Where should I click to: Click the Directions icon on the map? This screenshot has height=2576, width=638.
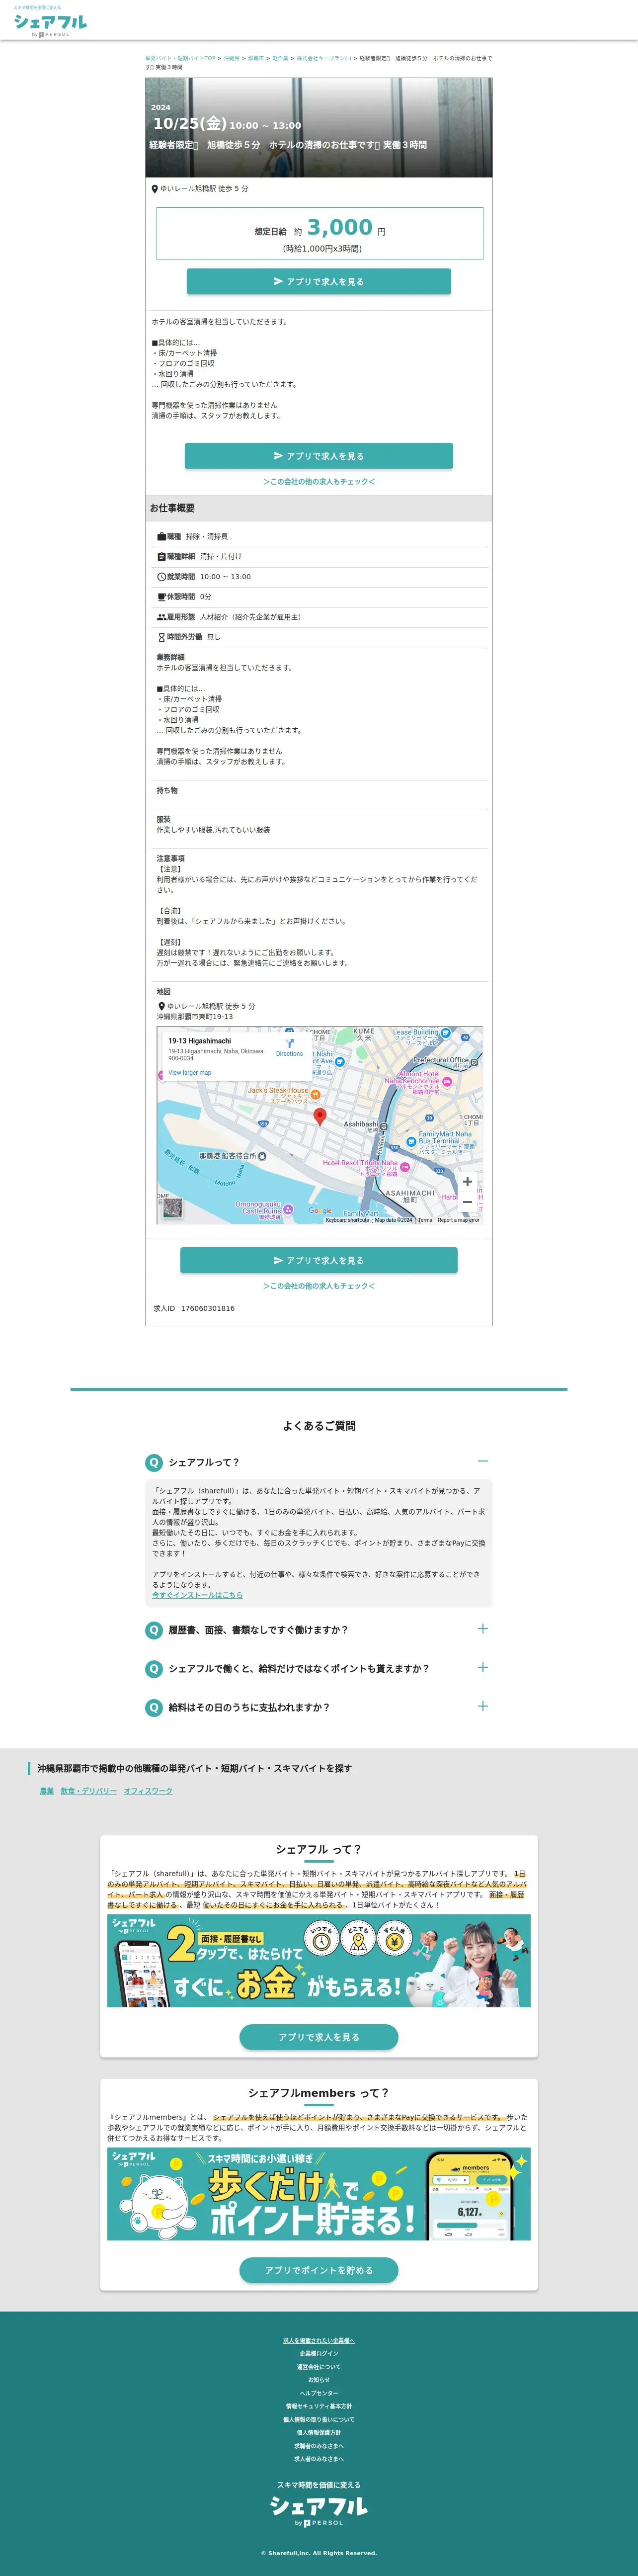coord(289,1043)
